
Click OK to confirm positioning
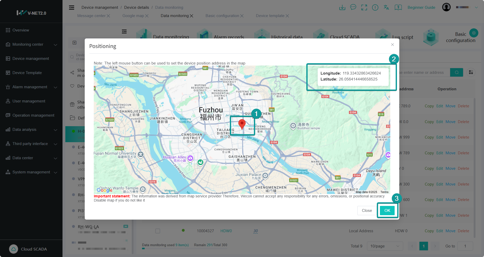(387, 211)
